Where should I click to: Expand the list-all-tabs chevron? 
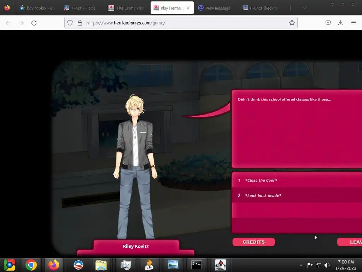pos(305,8)
